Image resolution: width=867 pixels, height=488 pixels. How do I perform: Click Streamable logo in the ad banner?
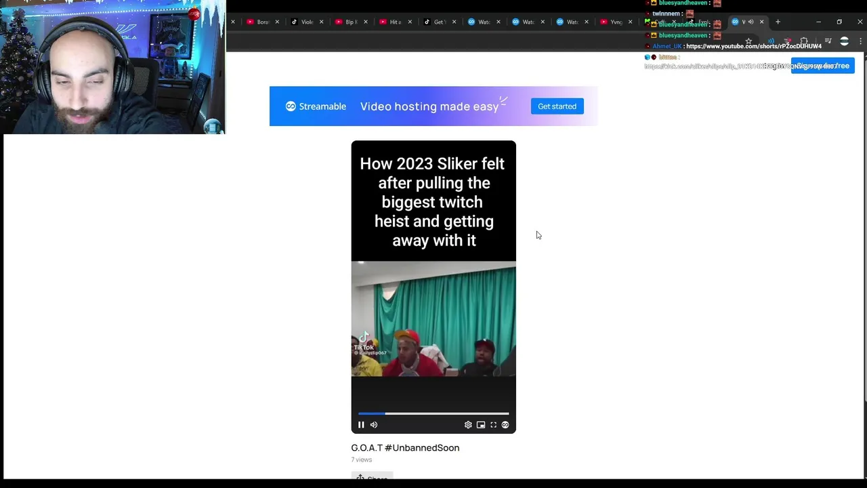coord(316,106)
